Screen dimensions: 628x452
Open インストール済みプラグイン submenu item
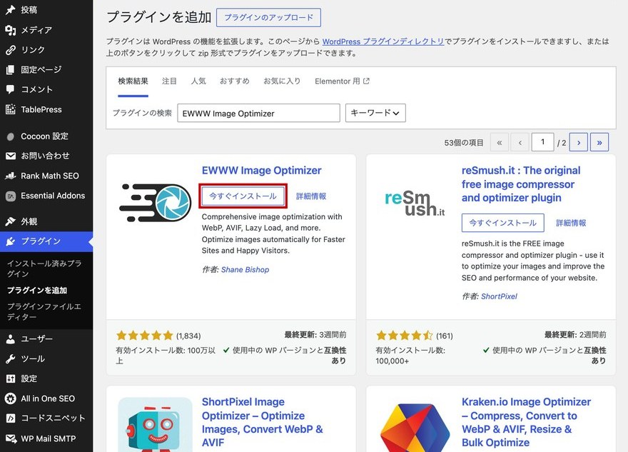pyautogui.click(x=44, y=268)
